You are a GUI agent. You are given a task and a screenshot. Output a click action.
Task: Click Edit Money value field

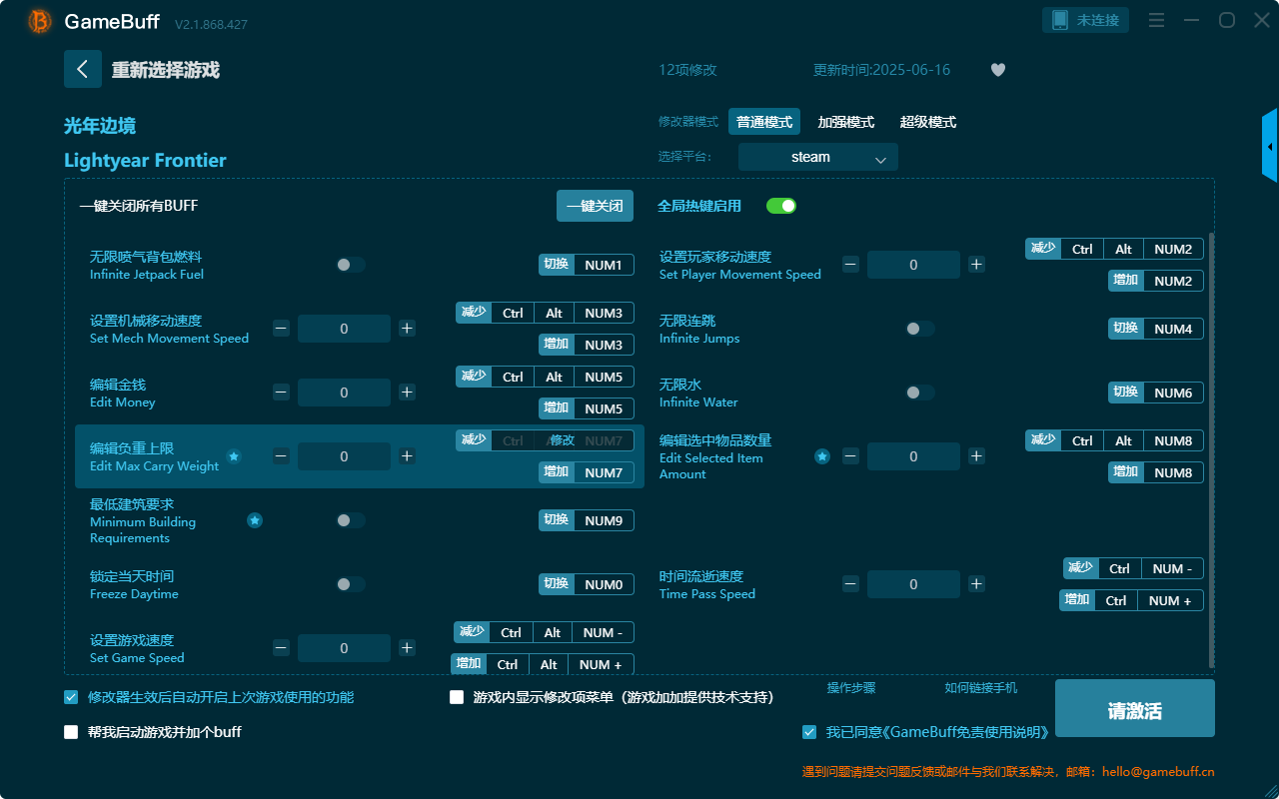point(344,393)
